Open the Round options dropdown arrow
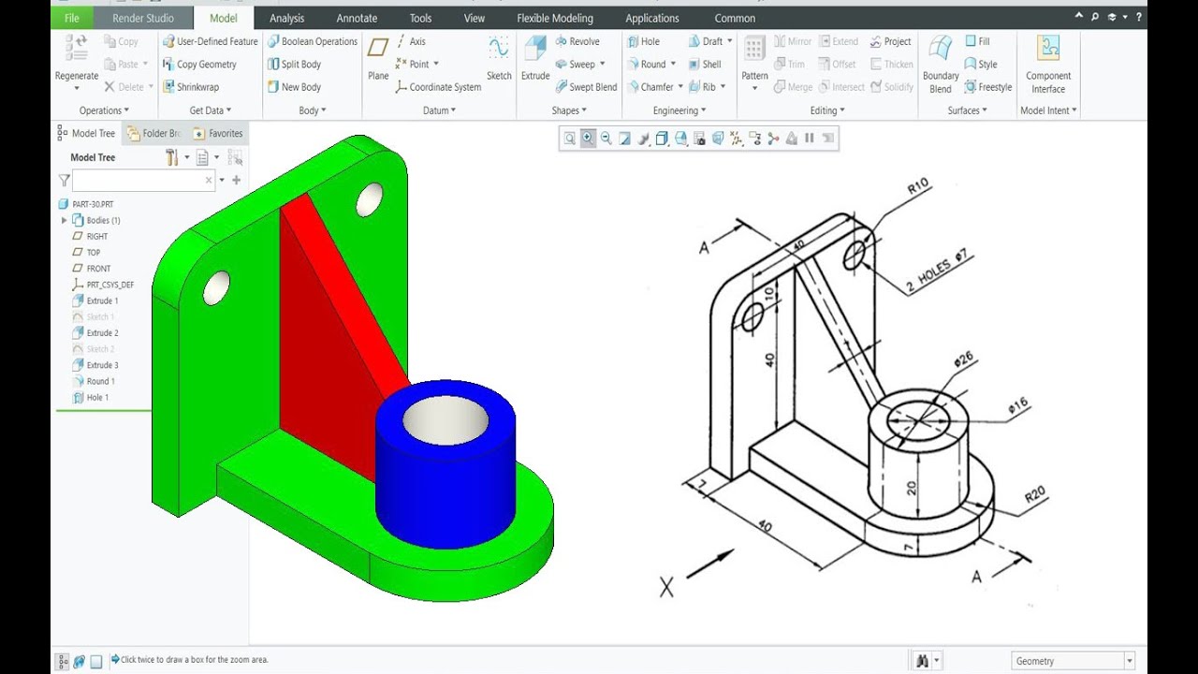 tap(674, 65)
